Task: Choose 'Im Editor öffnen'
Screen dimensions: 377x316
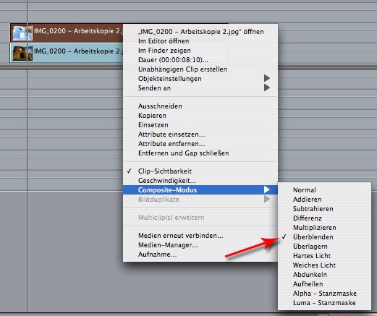Action: [200, 41]
